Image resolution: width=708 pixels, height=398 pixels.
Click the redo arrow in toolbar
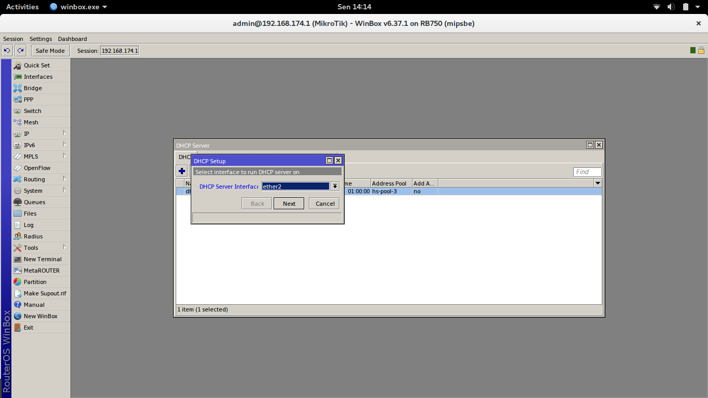pyautogui.click(x=20, y=50)
